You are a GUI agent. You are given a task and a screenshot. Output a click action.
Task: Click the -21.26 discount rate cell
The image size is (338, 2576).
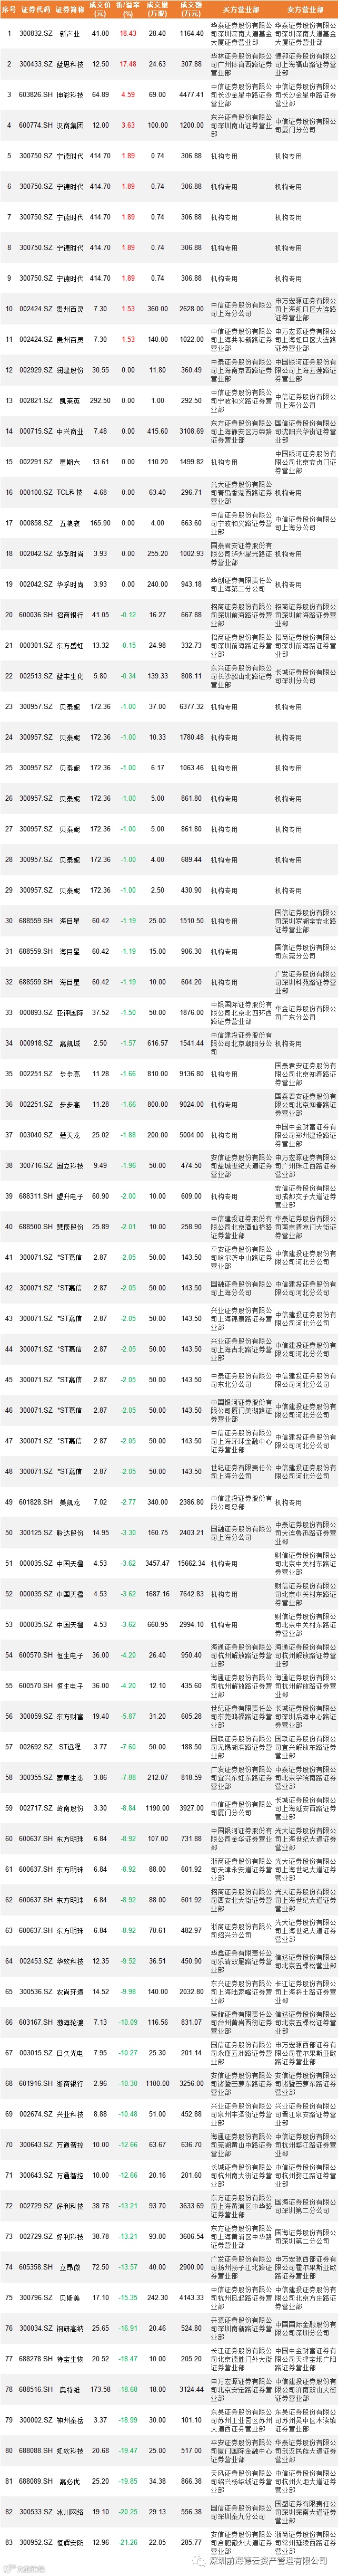click(127, 2543)
